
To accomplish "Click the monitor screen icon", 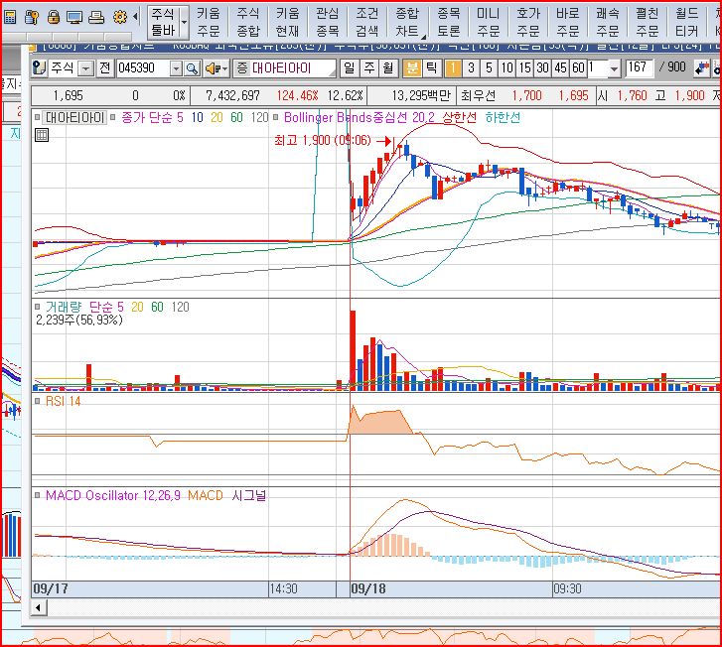I will coord(74,17).
